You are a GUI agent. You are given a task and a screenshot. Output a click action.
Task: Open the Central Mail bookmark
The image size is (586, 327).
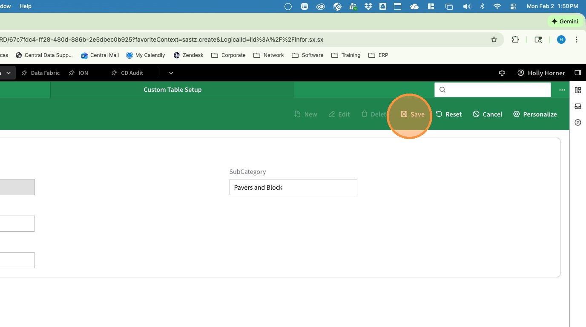coord(100,55)
